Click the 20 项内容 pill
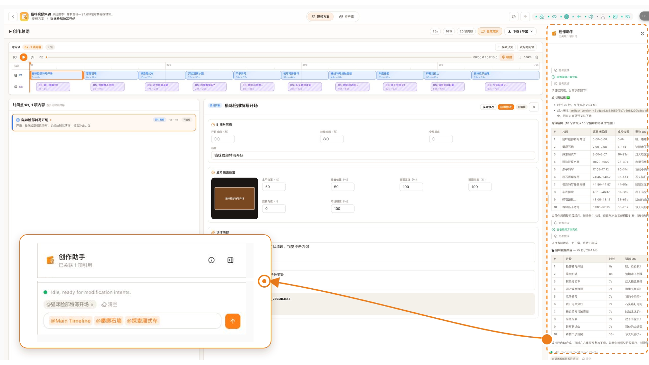The height and width of the screenshot is (365, 649). (x=466, y=31)
